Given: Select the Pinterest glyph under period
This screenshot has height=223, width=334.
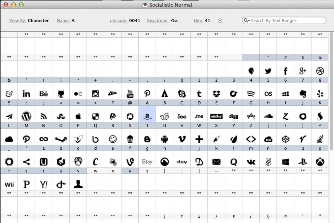Looking at the screenshot, I should (147, 94).
